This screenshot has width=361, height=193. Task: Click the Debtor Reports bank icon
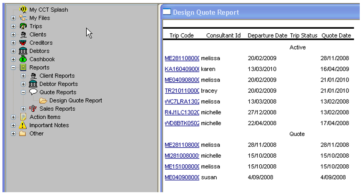(33, 84)
